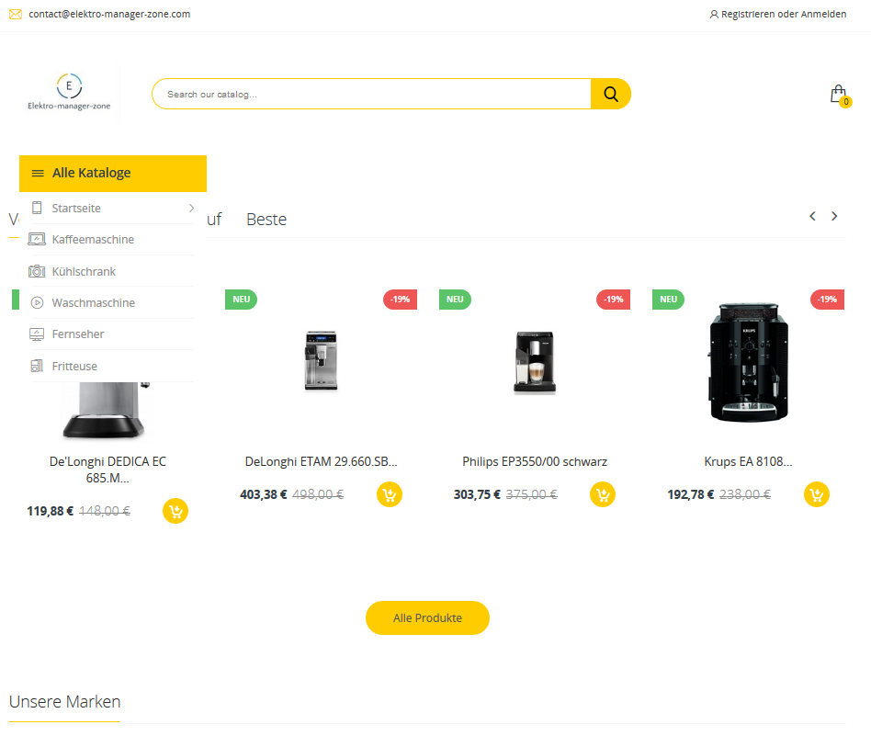
Task: Click the 403,38 € price text
Action: tap(264, 494)
